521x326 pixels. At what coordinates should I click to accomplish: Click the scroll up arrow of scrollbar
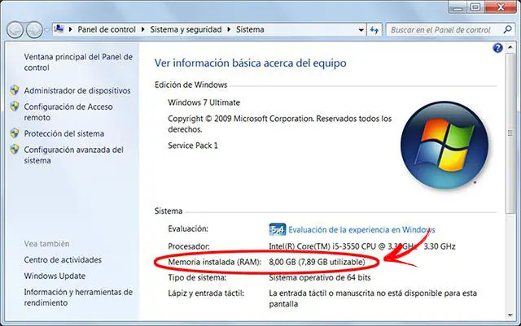tap(510, 48)
